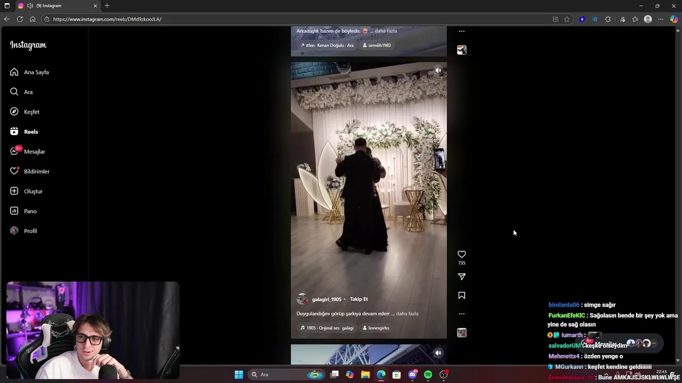Close the Instagram browser tab

[x=95, y=6]
